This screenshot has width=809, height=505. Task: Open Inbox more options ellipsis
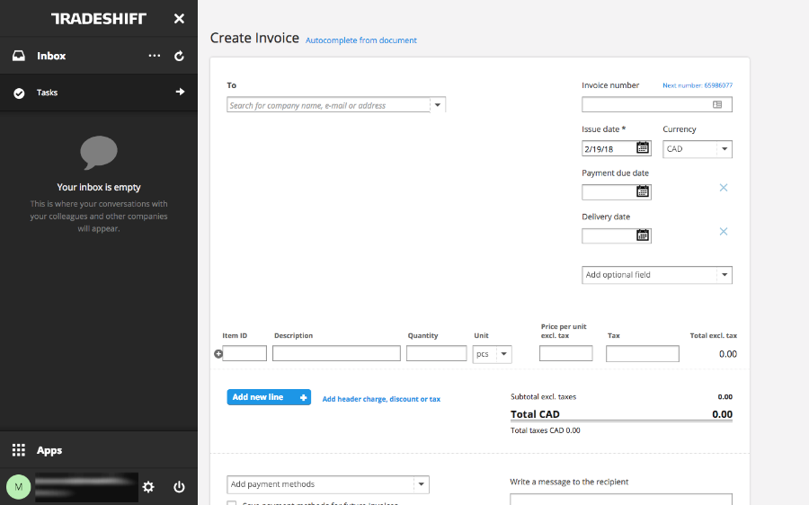155,55
